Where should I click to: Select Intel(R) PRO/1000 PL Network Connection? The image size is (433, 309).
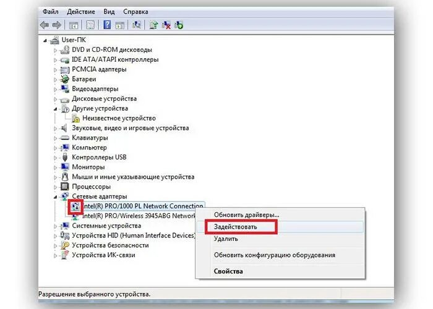(142, 206)
